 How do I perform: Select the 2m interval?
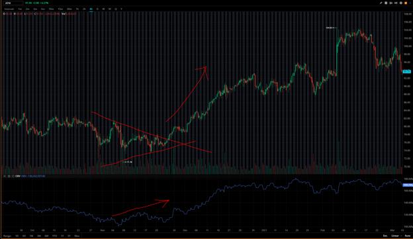pos(27,9)
